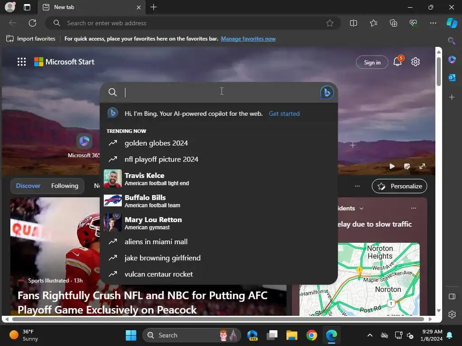Open Microsoft 365 in the sidebar

(x=452, y=59)
